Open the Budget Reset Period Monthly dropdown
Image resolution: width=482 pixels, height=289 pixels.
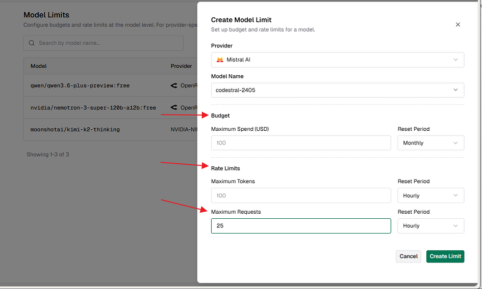pos(430,143)
